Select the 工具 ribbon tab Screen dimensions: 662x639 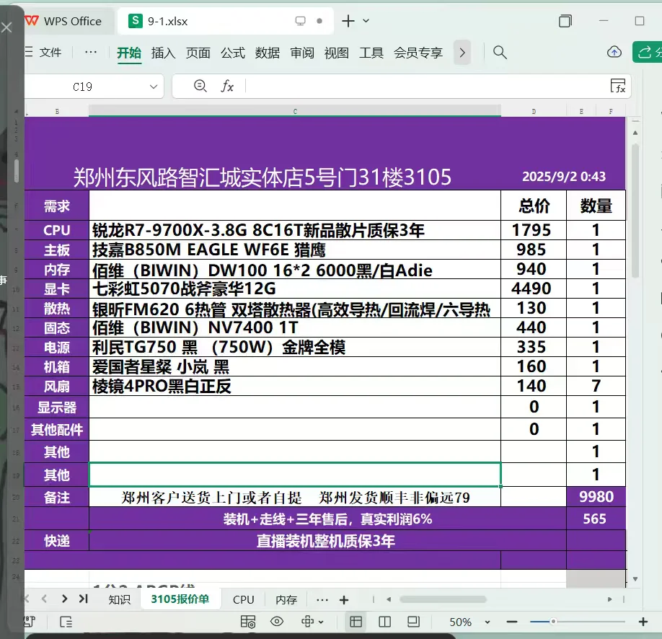coord(371,53)
